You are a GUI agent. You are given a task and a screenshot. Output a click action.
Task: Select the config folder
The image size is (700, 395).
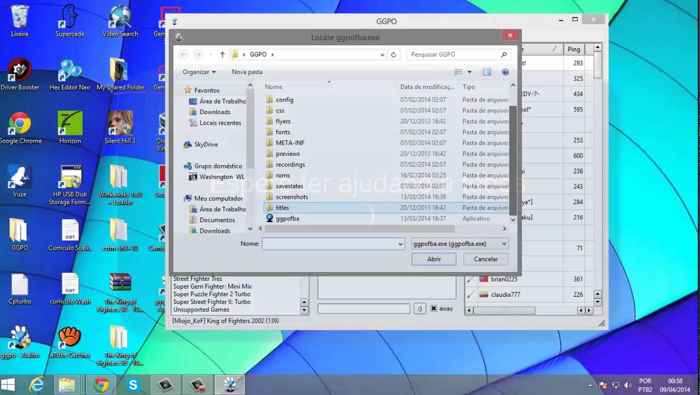coord(284,100)
